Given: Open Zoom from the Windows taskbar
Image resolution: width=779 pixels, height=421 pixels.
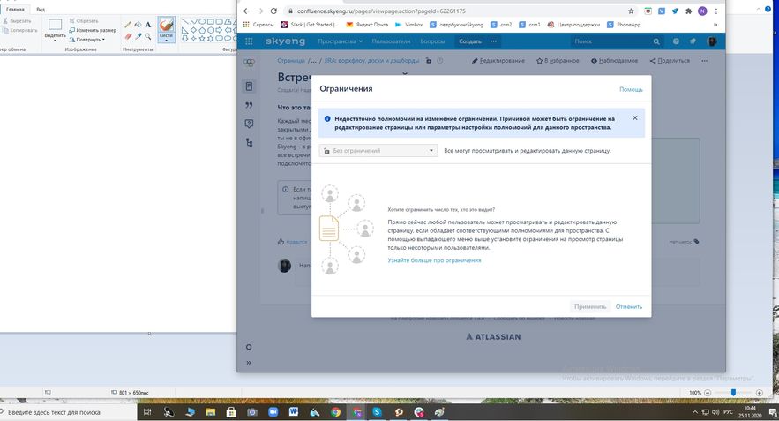Looking at the screenshot, I should point(273,412).
